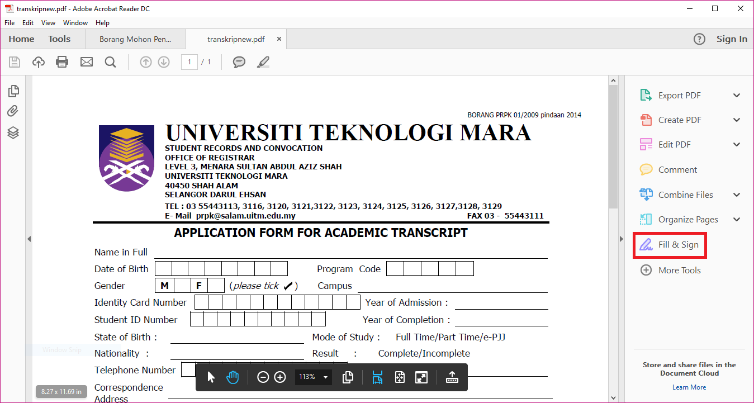
Task: Click the page display copy icon
Action: 348,377
